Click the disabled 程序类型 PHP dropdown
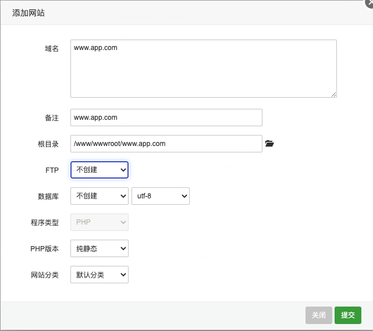373x331 pixels. [x=99, y=222]
